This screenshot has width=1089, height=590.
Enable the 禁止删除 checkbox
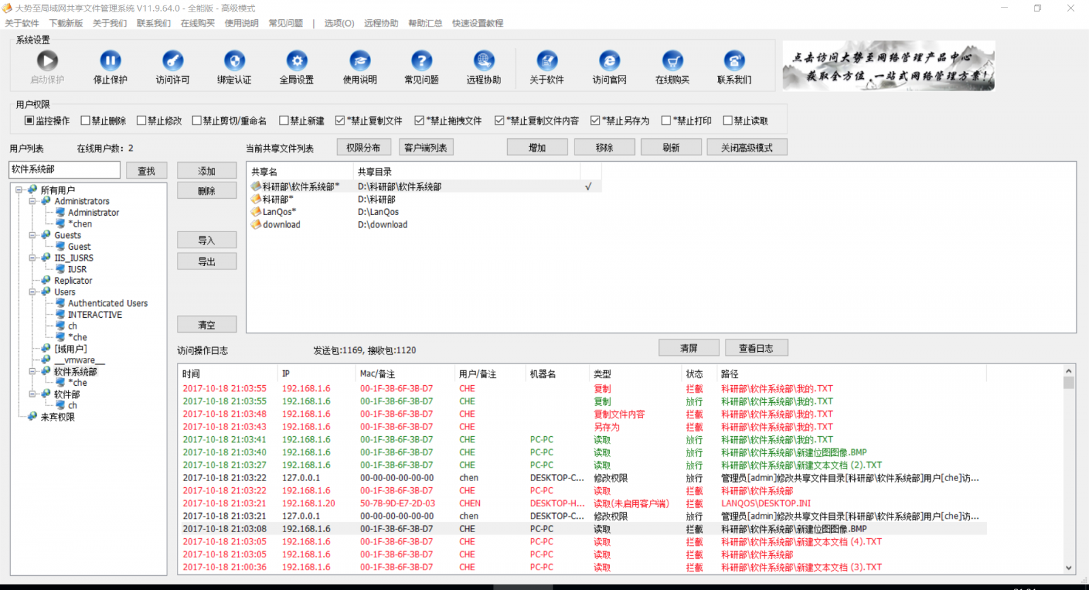click(85, 120)
